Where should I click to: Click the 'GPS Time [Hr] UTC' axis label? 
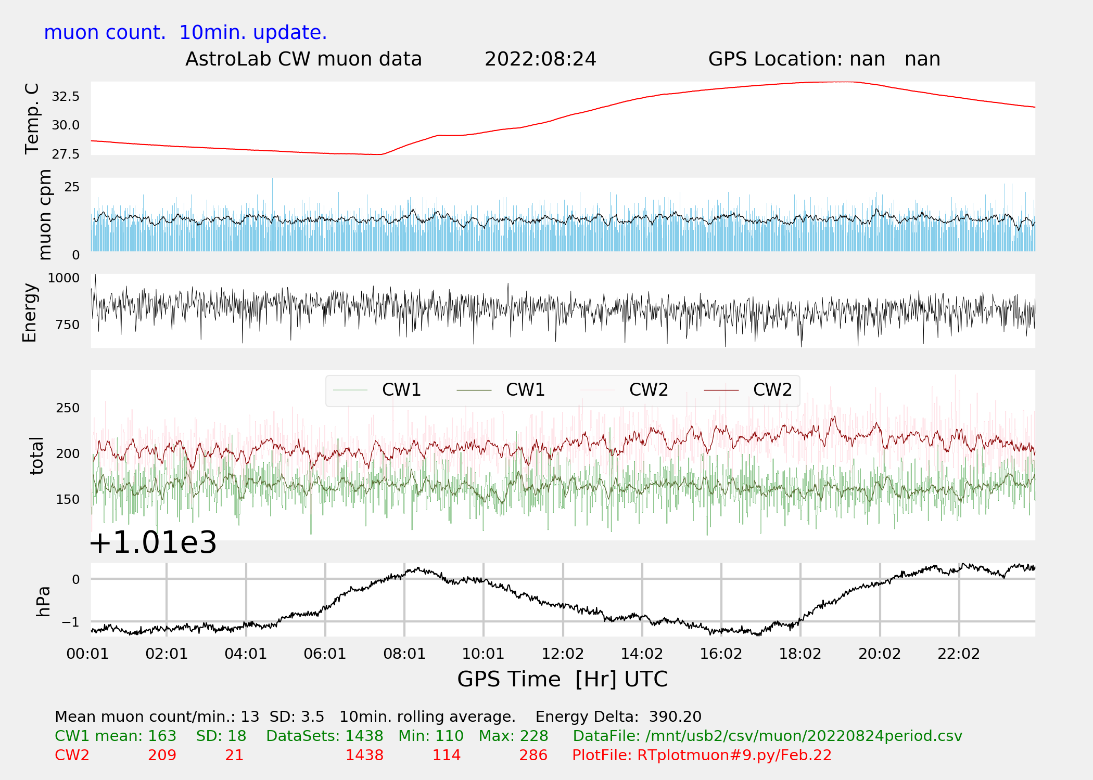click(x=562, y=679)
